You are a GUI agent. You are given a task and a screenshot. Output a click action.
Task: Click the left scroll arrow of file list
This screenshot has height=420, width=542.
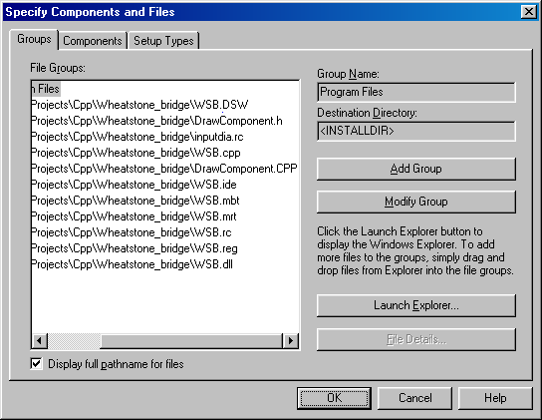click(x=40, y=341)
